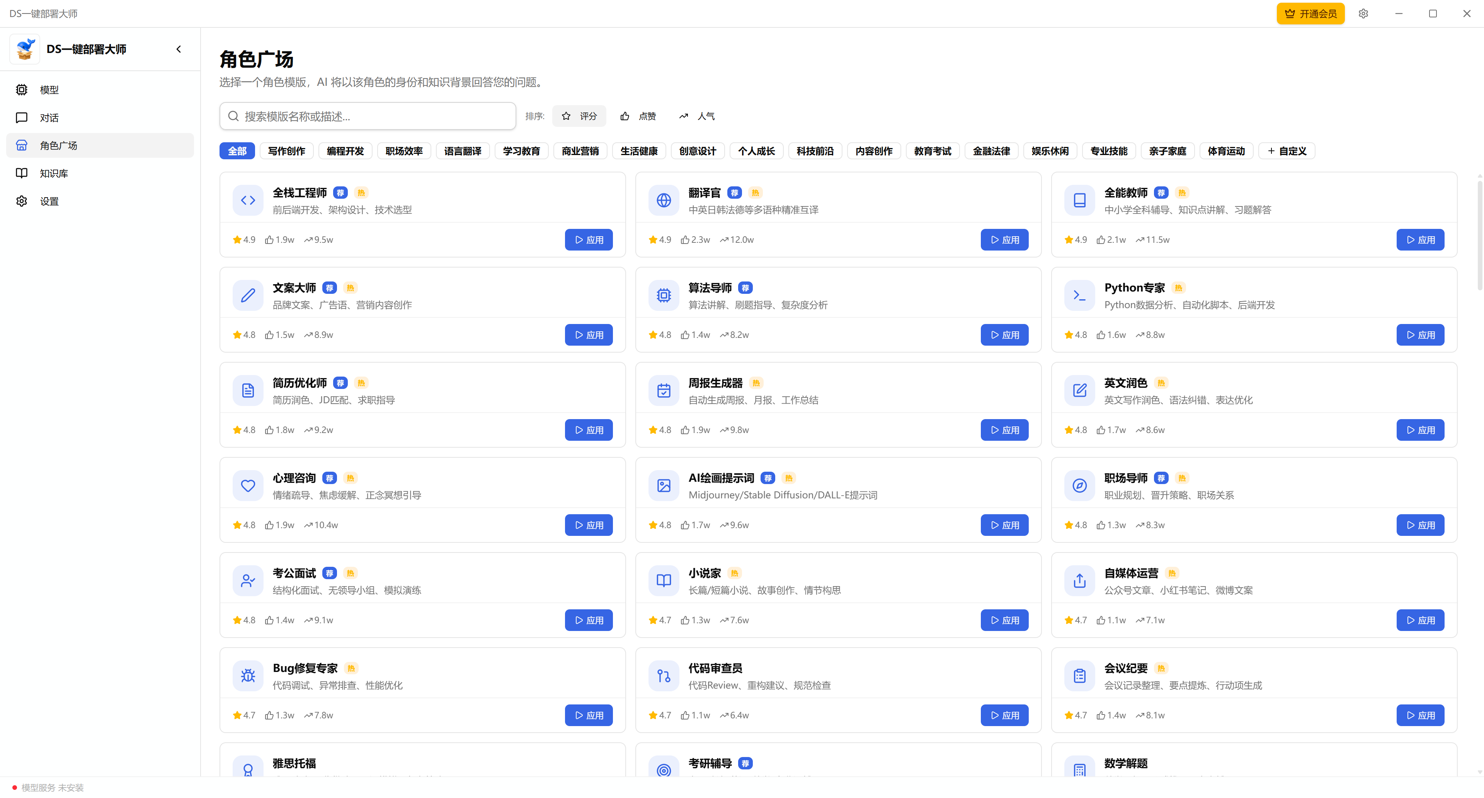1484x798 pixels.
Task: Apply the 周报生成器 role template
Action: (1005, 430)
